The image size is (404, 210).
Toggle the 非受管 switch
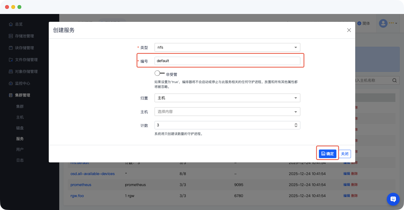point(159,73)
